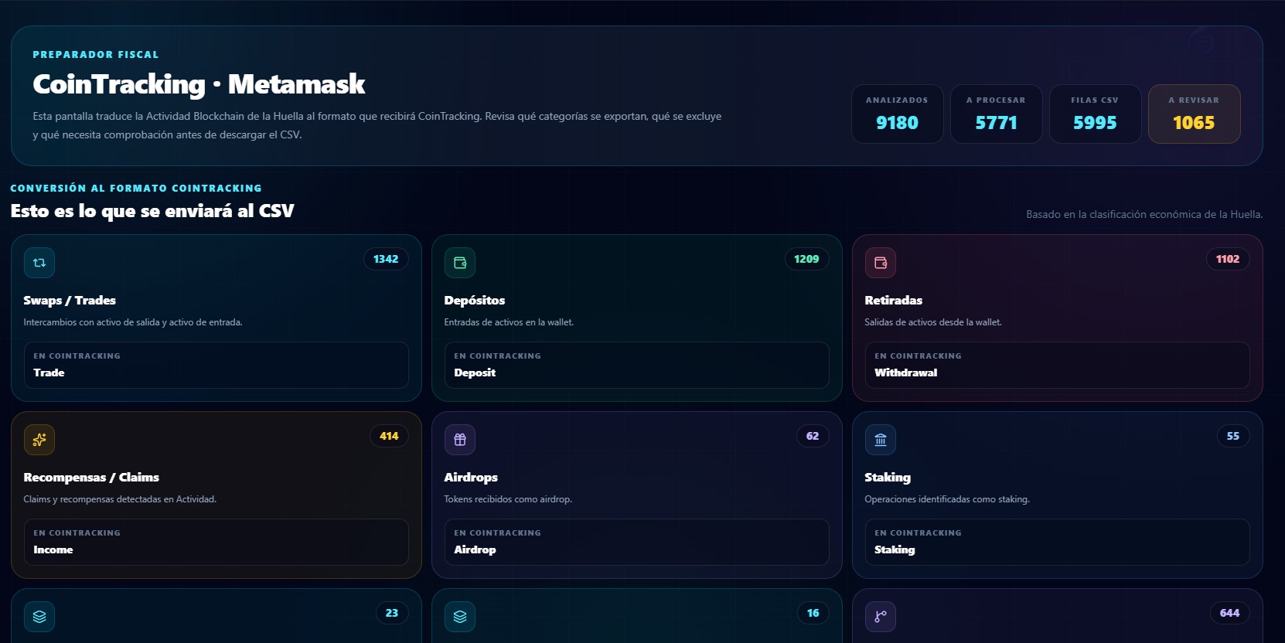Click "Operaciones identificadas como staking." description

click(x=947, y=499)
